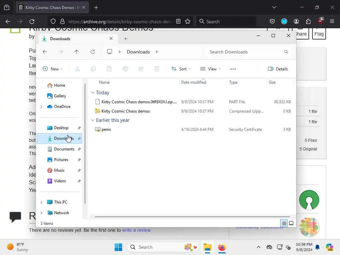340x255 pixels.
Task: Reload the Firefox page
Action: click(x=32, y=22)
